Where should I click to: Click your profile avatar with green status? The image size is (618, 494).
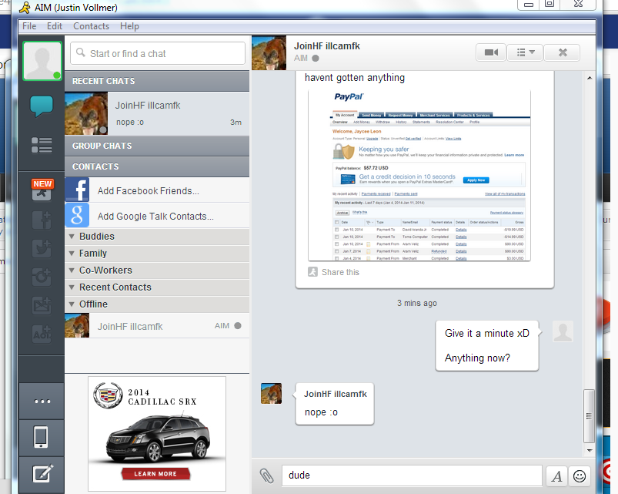pyautogui.click(x=42, y=61)
